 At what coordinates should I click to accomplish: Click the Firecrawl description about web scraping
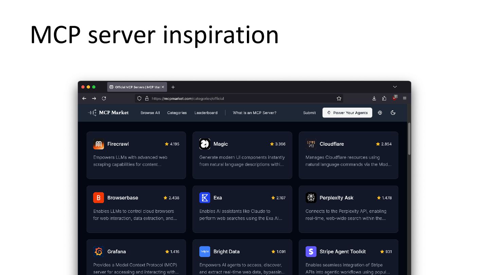[x=130, y=161]
